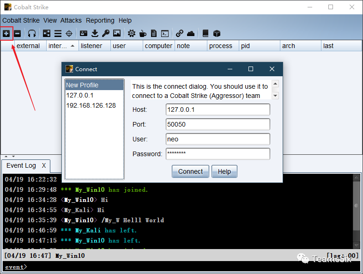Sort by the internal column header

(x=62, y=46)
